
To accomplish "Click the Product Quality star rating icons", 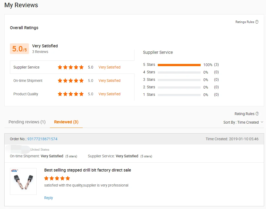I will click(71, 94).
